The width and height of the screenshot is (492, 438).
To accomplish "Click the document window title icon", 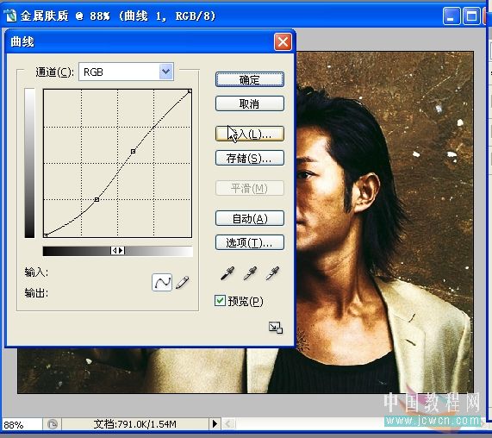I will coord(9,16).
